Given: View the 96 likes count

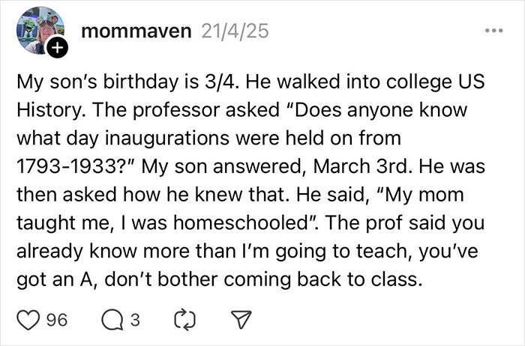Looking at the screenshot, I should point(55,321).
